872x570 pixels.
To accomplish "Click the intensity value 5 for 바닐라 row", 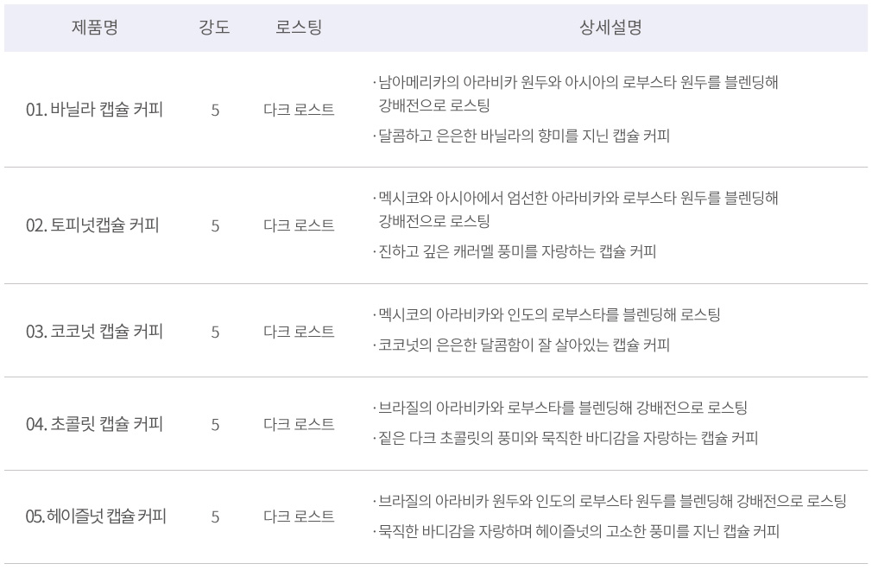I will click(215, 110).
